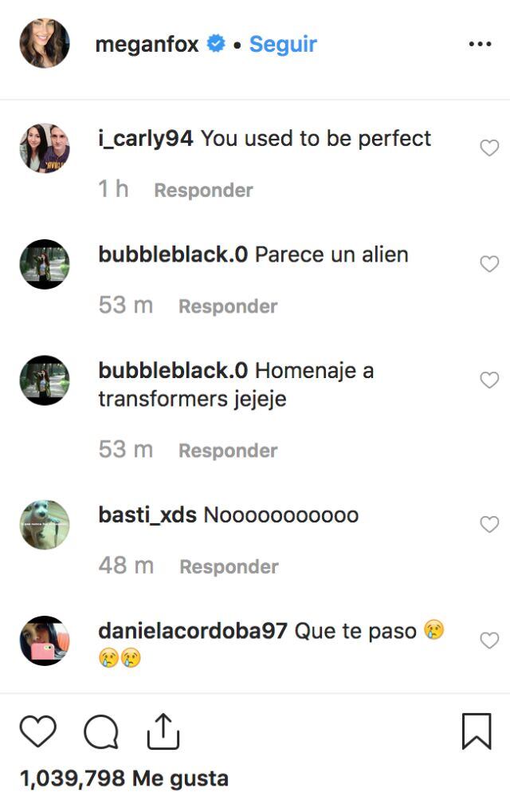Viewport: 510px width, 804px height.
Task: Reply to i_carly94's comment
Action: [204, 190]
